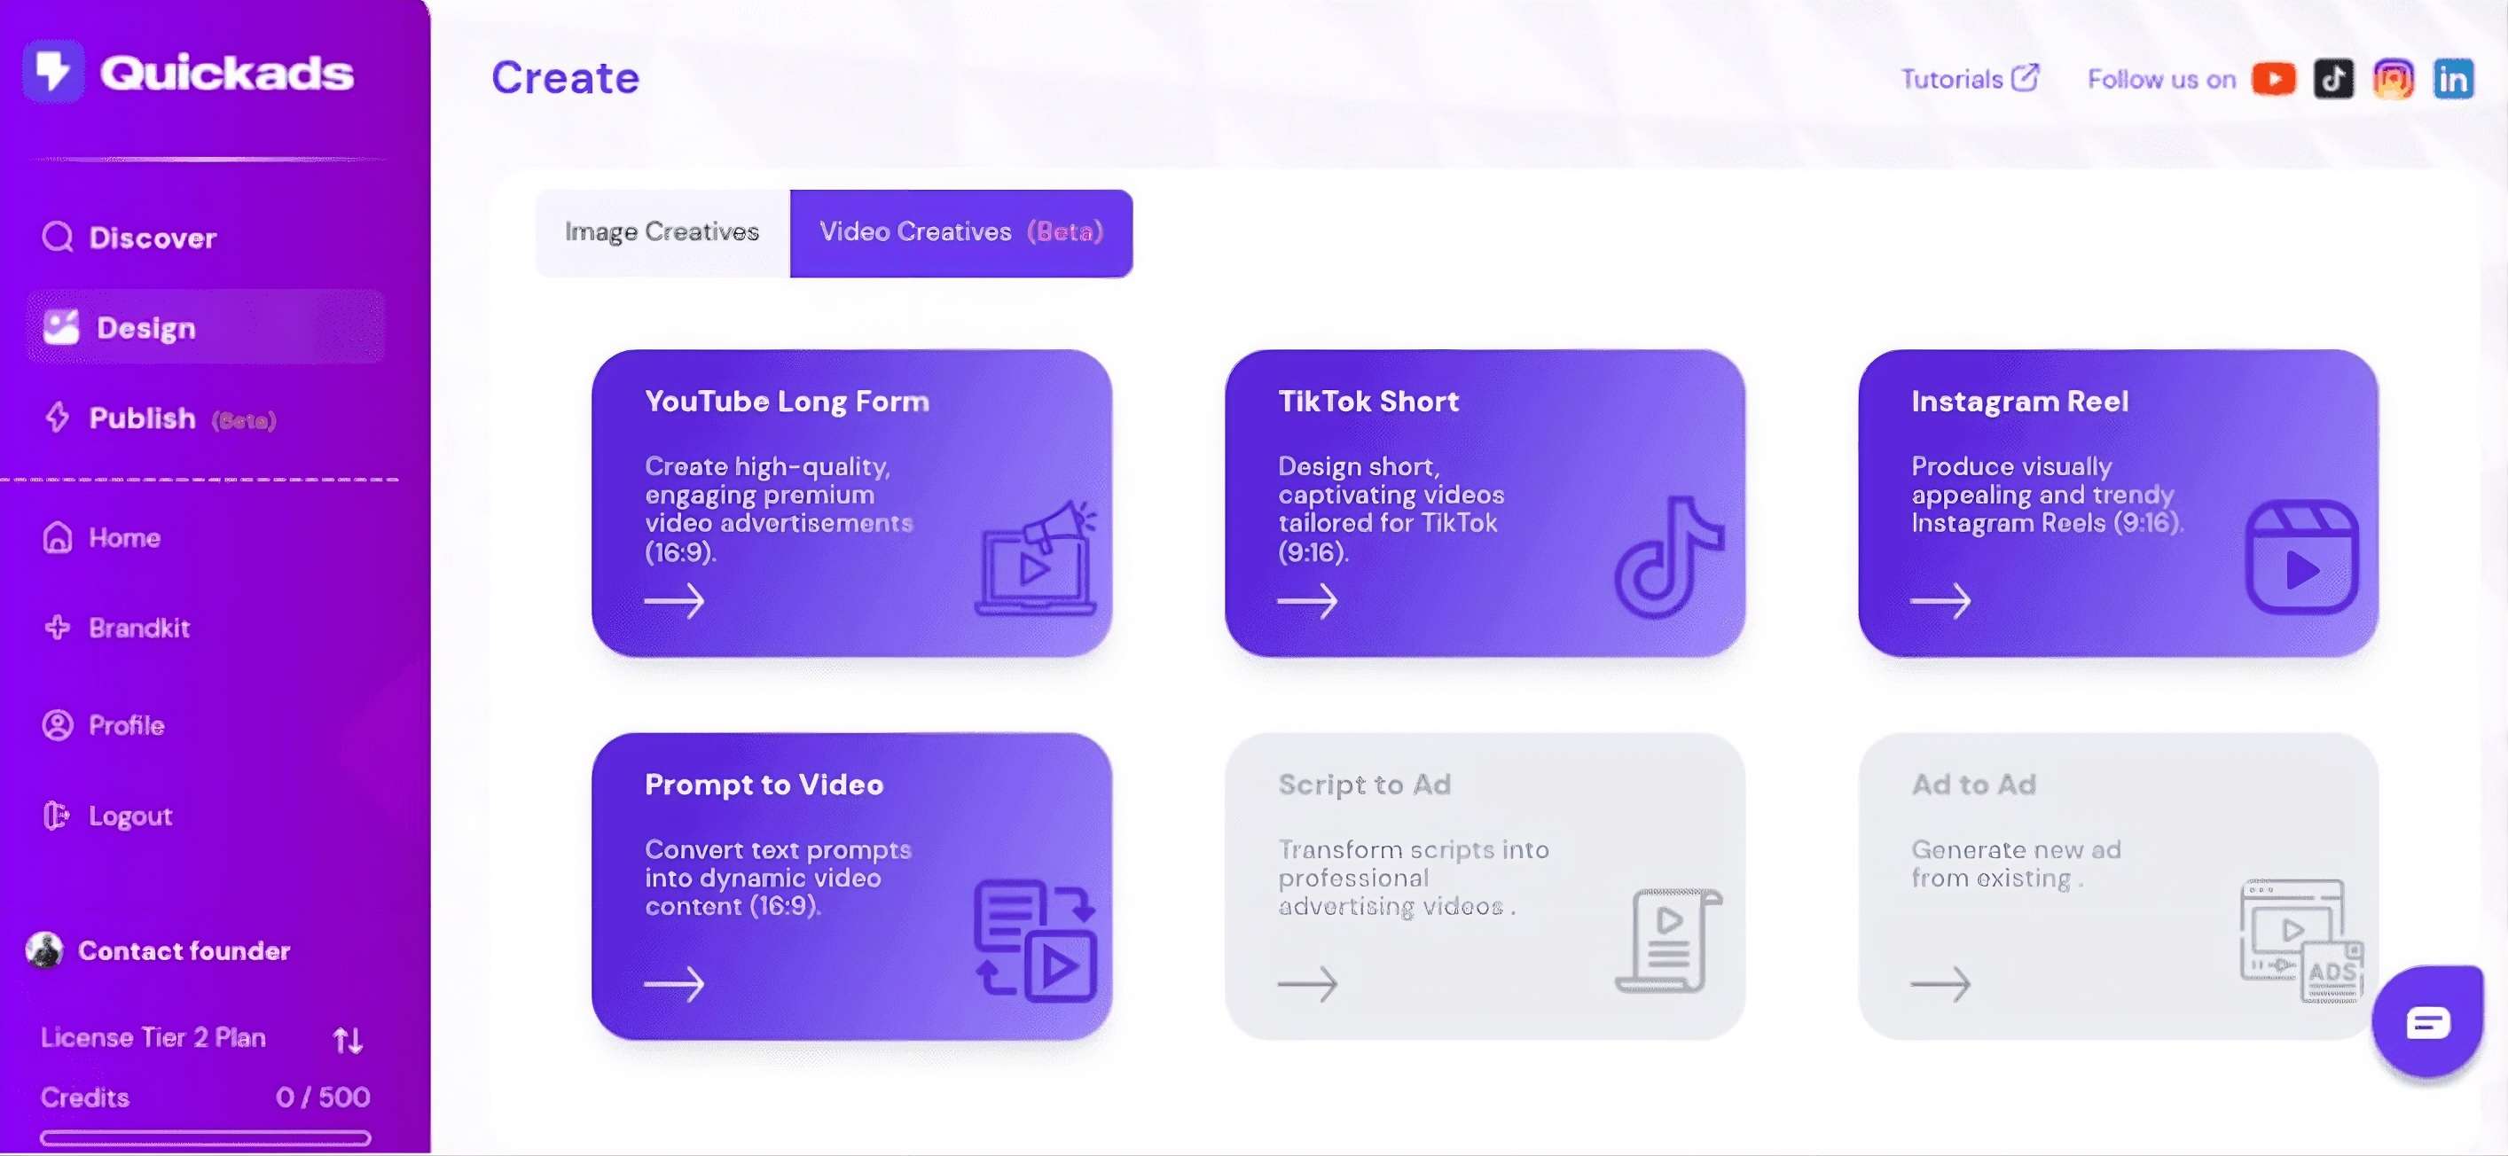Select the Video Creatives (Beta) tab
This screenshot has width=2508, height=1156.
961,232
